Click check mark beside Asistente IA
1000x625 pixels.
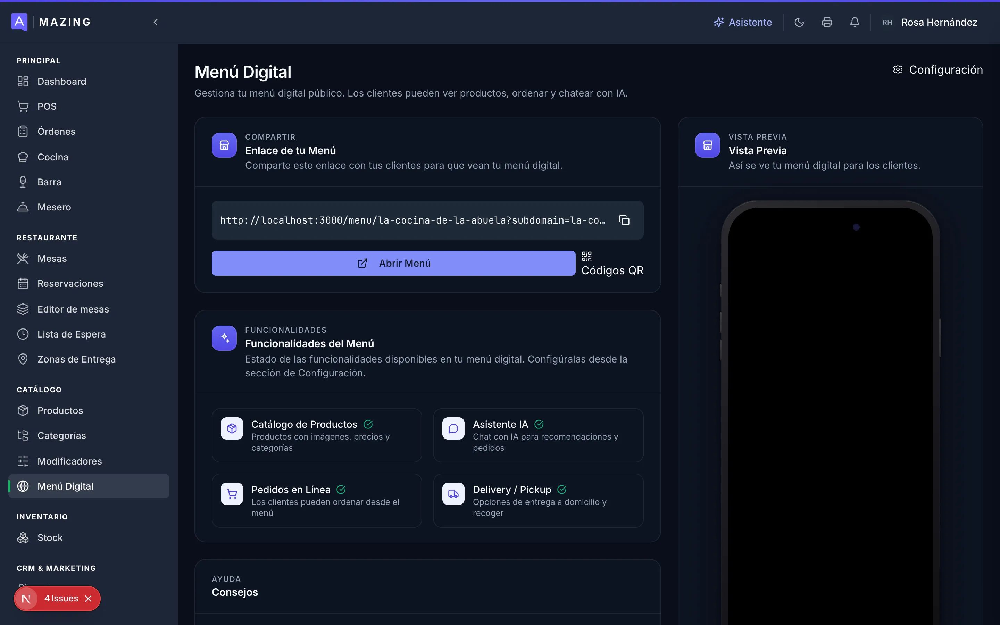click(539, 425)
